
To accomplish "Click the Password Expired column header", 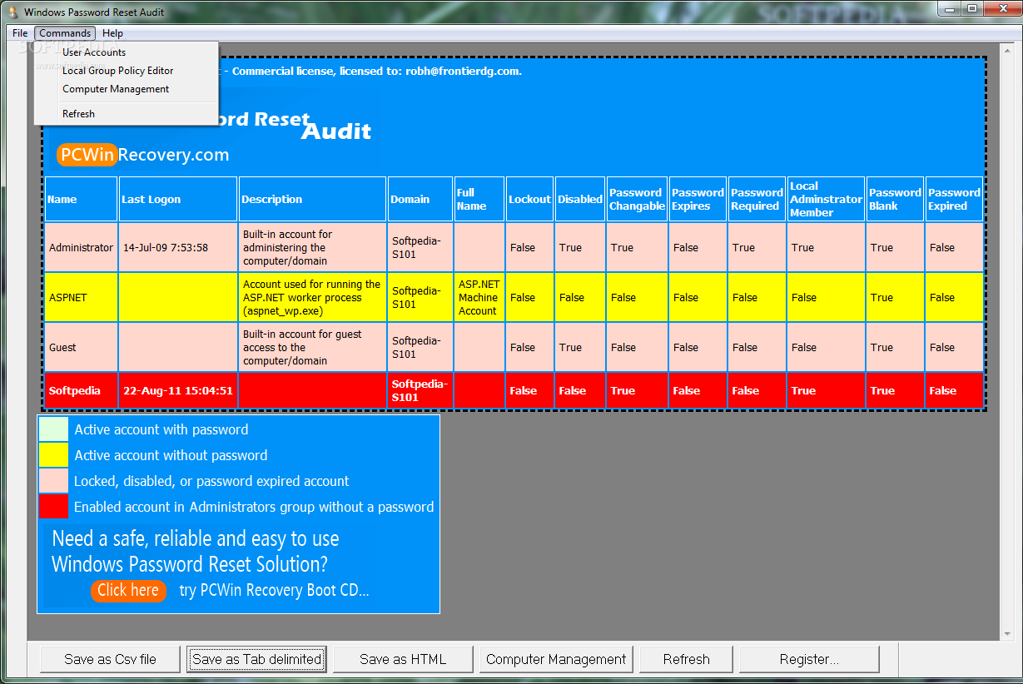I will click(x=954, y=199).
